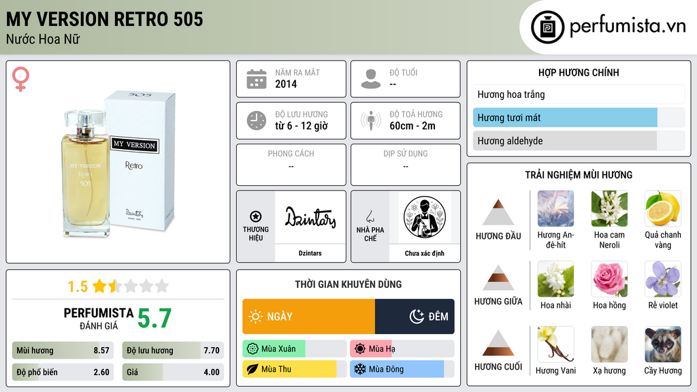Click the release year 2014

point(286,84)
